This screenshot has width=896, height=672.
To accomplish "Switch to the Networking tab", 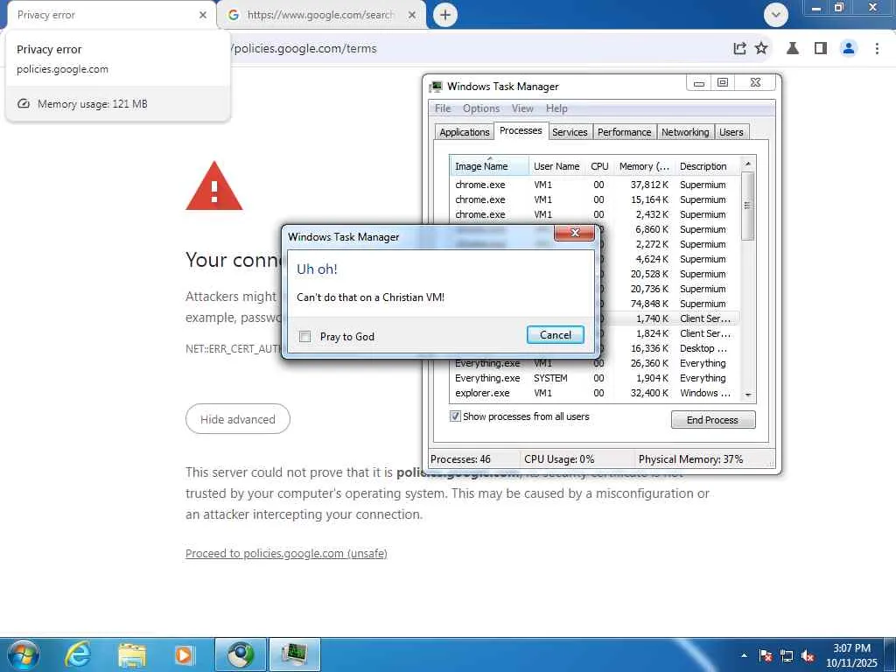I will tap(685, 132).
